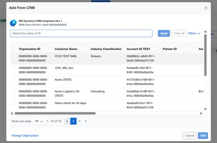Click the Organization ID column header

coord(29,49)
